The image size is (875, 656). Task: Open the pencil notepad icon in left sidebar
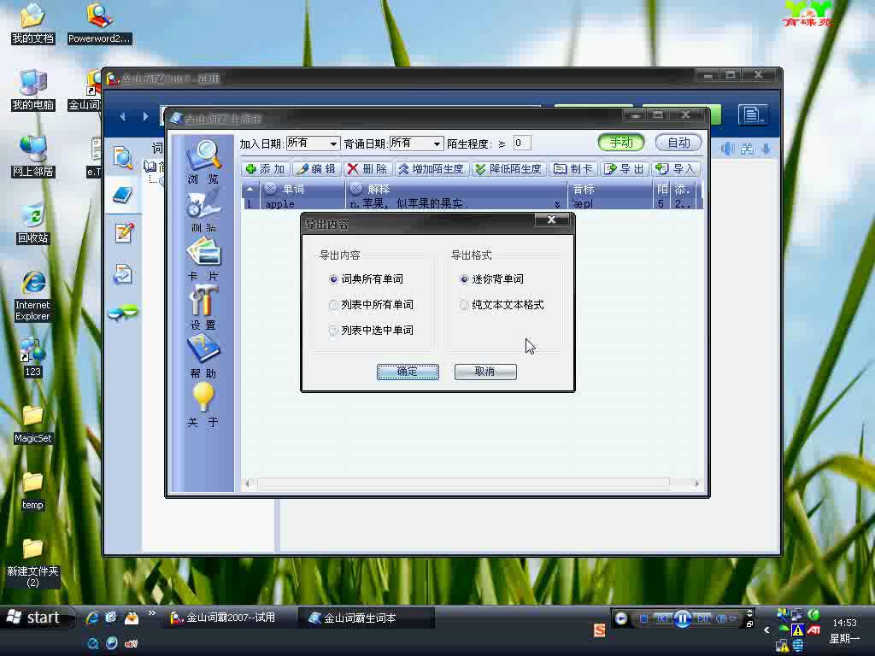point(123,232)
